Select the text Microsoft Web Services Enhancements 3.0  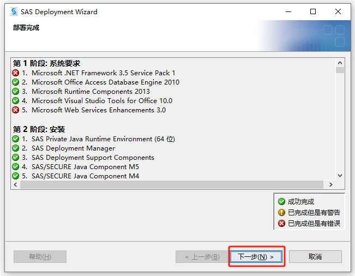[99, 110]
